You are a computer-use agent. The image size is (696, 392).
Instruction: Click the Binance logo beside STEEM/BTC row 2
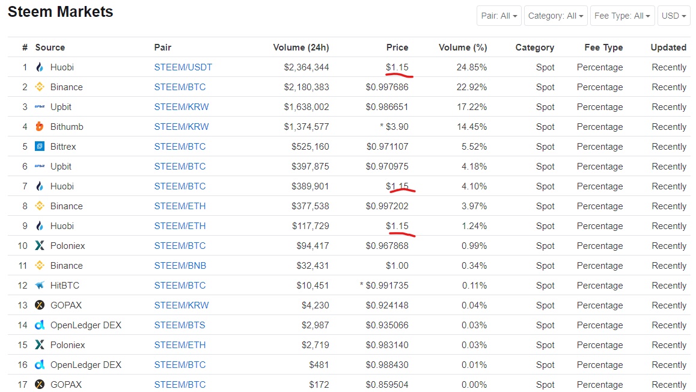tap(40, 87)
